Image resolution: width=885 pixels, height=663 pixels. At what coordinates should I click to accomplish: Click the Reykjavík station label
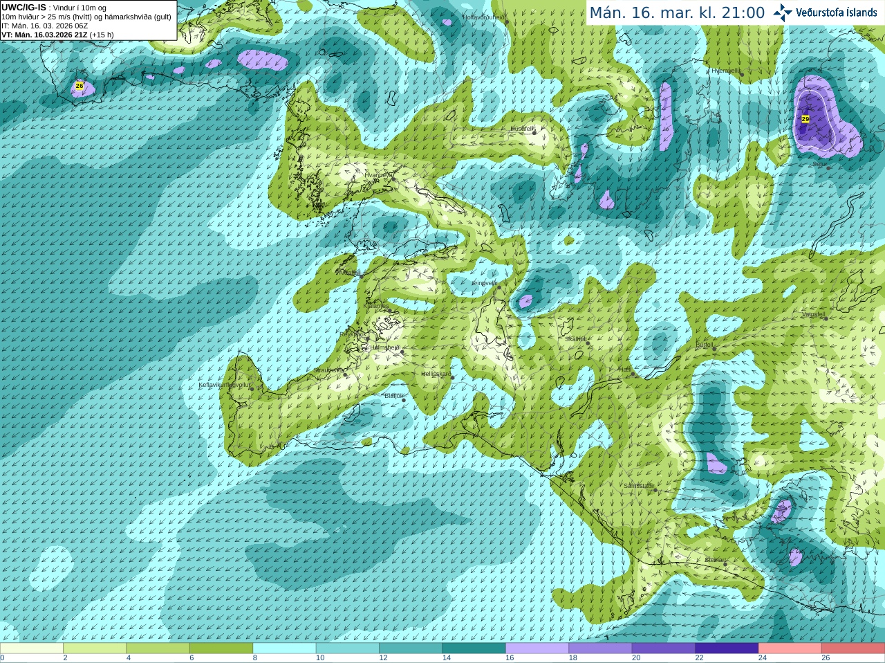tap(352, 334)
